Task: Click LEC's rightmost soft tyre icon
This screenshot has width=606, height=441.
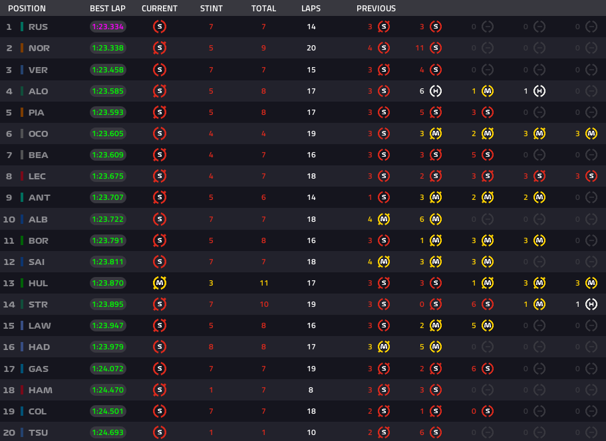Action: 591,177
